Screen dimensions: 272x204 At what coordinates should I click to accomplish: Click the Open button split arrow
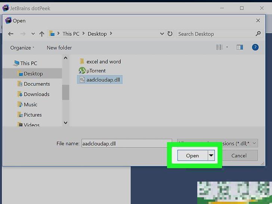coord(211,155)
